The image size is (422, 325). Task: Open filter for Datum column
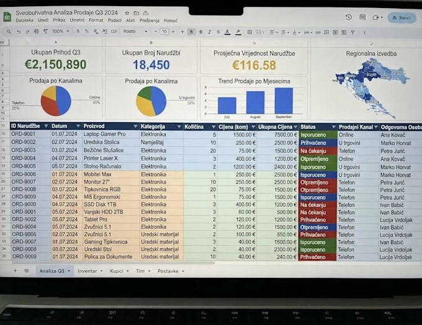point(78,126)
